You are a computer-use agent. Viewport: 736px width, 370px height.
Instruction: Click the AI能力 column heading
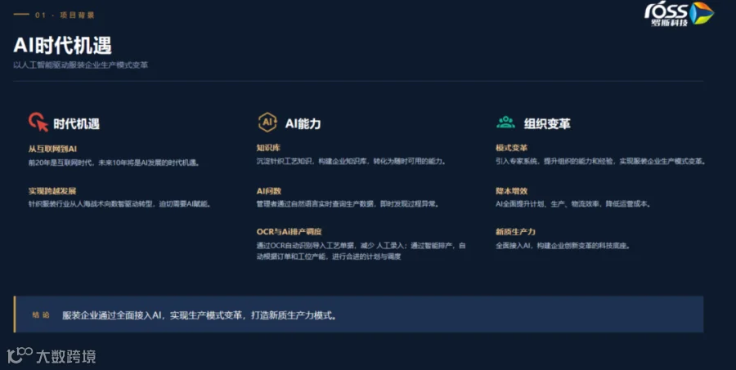tap(303, 124)
